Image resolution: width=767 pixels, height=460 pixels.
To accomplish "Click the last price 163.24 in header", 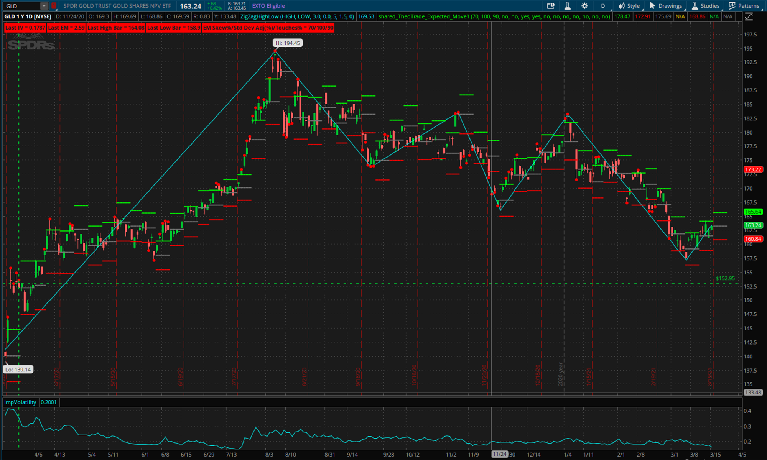I will [x=191, y=6].
